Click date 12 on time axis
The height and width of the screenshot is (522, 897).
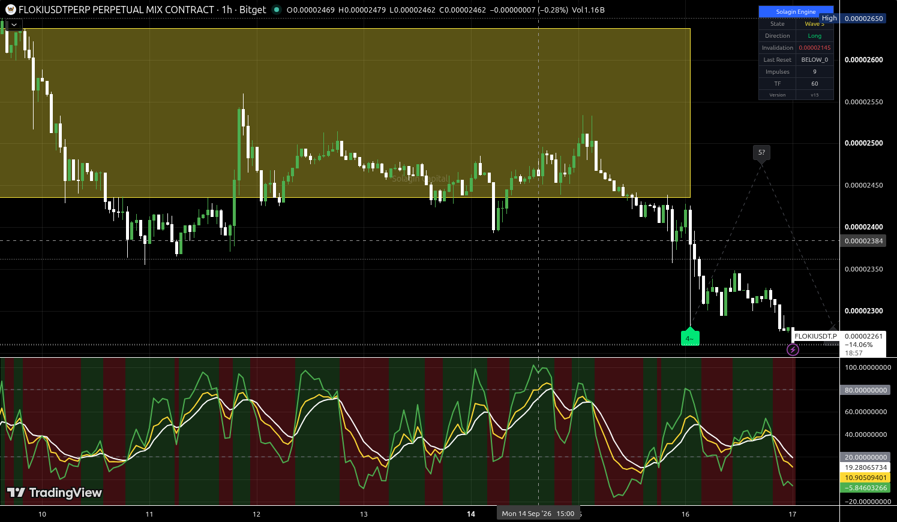[x=257, y=514]
